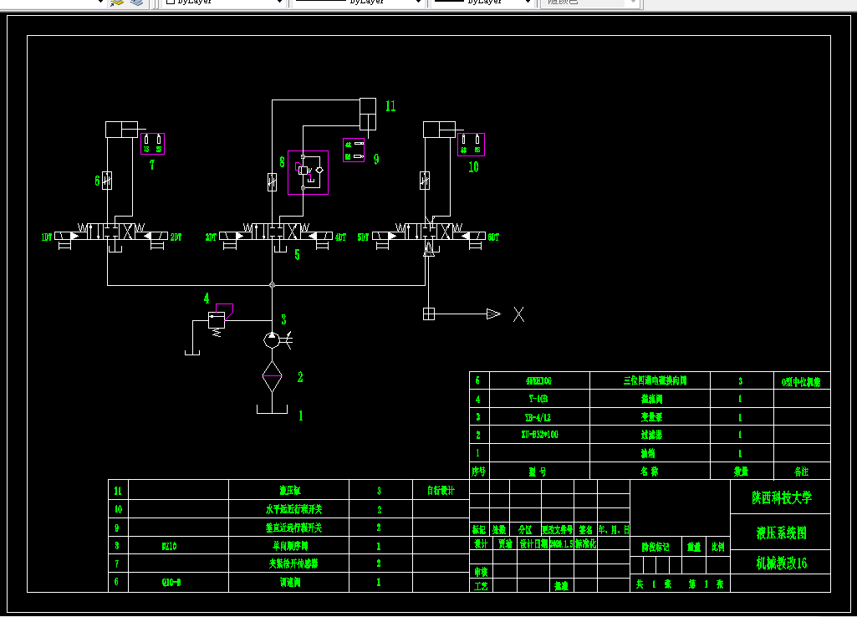857x617 pixels.
Task: Click the XU-B32*100 model cell
Action: click(x=539, y=435)
